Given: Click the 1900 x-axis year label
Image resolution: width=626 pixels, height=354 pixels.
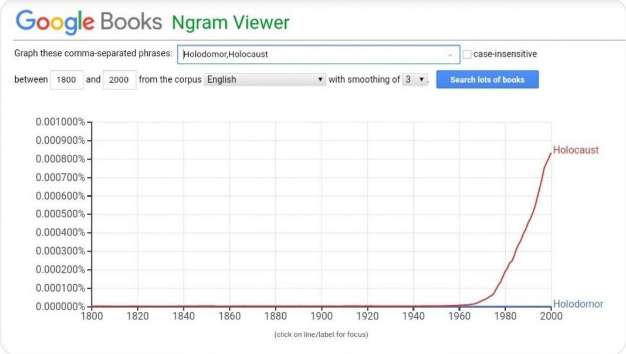Looking at the screenshot, I should [x=322, y=316].
